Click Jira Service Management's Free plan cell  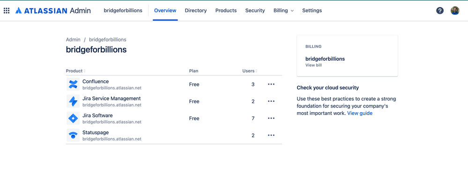194,101
